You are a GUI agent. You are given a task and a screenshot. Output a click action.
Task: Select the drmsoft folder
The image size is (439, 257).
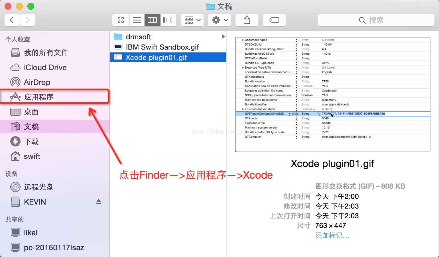pyautogui.click(x=168, y=37)
